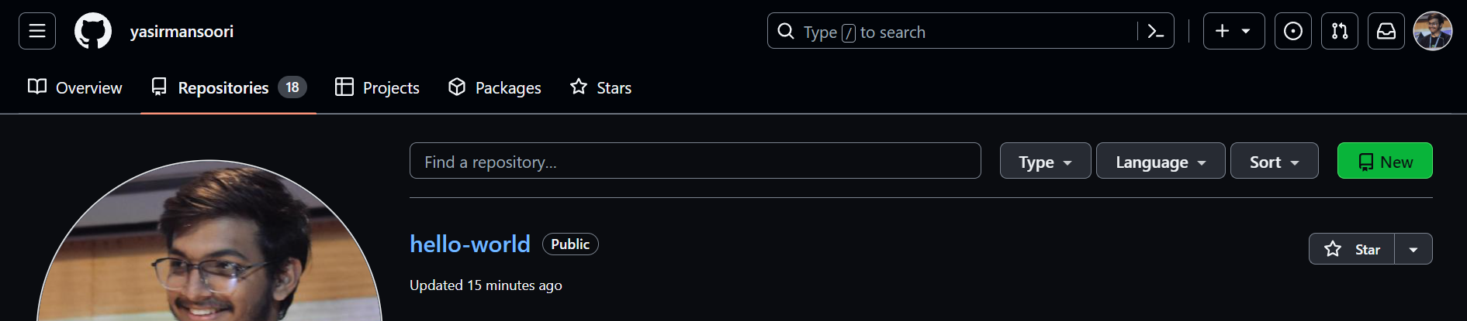Star the hello-world repository
Screen dimensions: 1467x321
tap(1351, 249)
